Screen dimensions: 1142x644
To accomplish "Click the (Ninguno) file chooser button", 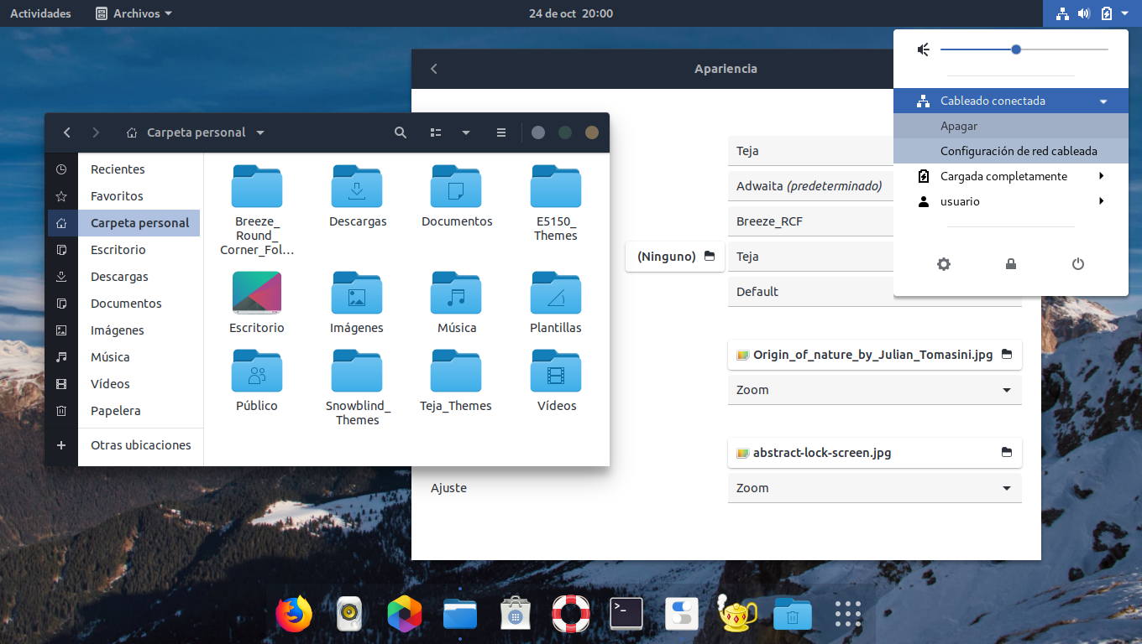I will (675, 257).
